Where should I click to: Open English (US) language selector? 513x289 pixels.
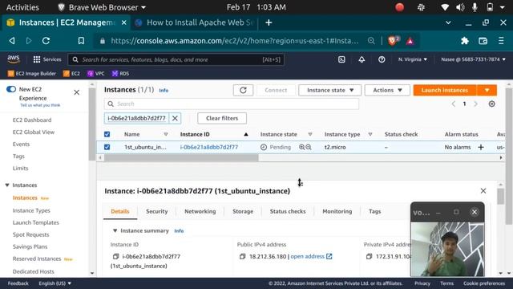(55, 283)
